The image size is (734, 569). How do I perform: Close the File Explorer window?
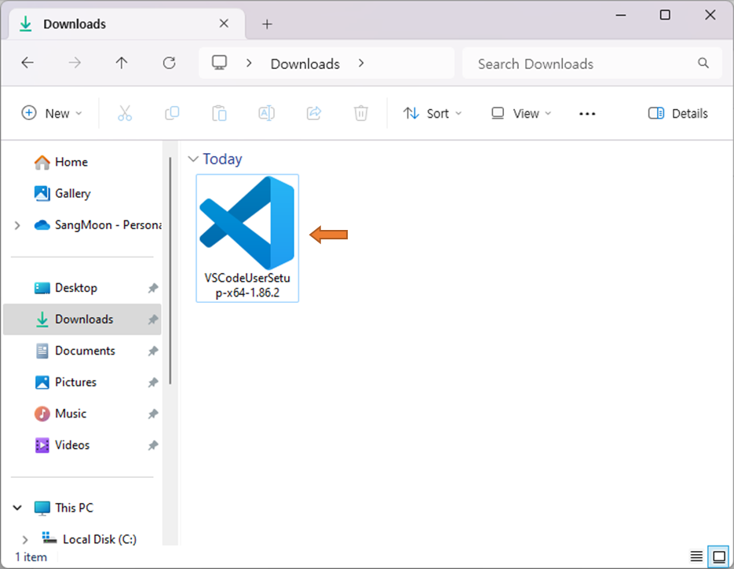click(710, 15)
